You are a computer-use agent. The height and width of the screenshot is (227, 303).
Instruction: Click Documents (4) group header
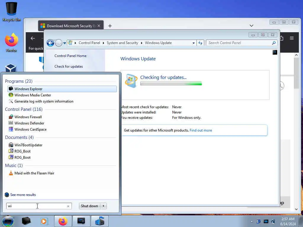[19, 137]
